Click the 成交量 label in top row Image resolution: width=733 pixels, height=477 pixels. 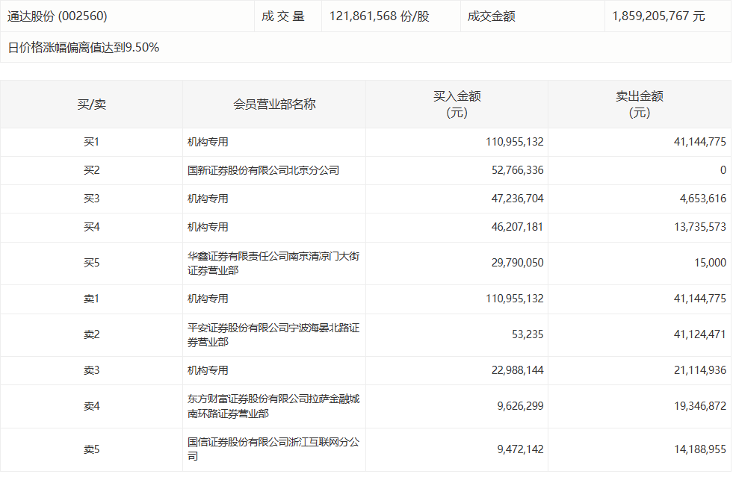click(283, 16)
